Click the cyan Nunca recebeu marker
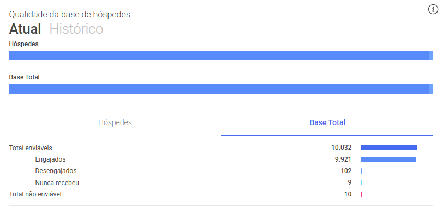This screenshot has width=443, height=215. tap(362, 182)
